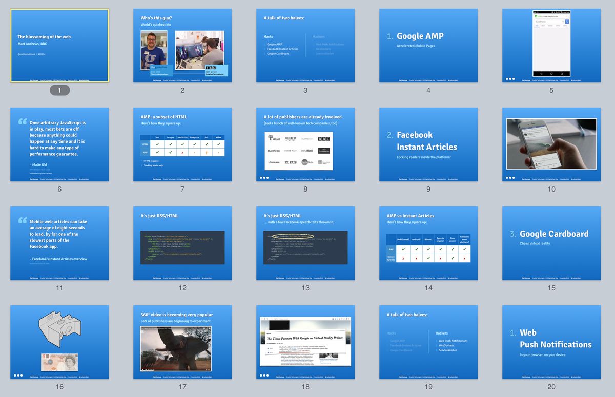
Task: Select the 'Mobile web articles' quote slide
Action: (x=59, y=243)
